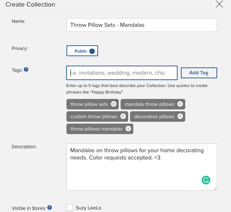This screenshot has width=231, height=212.
Task: Select the 'throw pillow sets' tag chip
Action: (89, 104)
